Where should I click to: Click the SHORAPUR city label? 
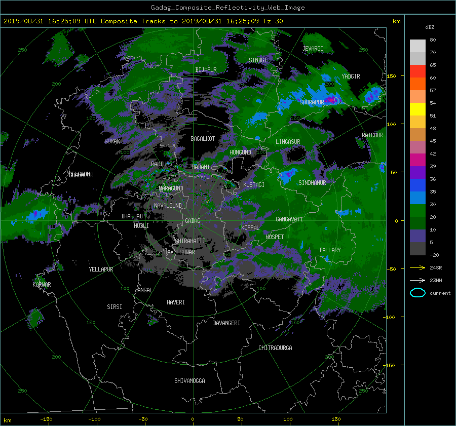click(312, 102)
